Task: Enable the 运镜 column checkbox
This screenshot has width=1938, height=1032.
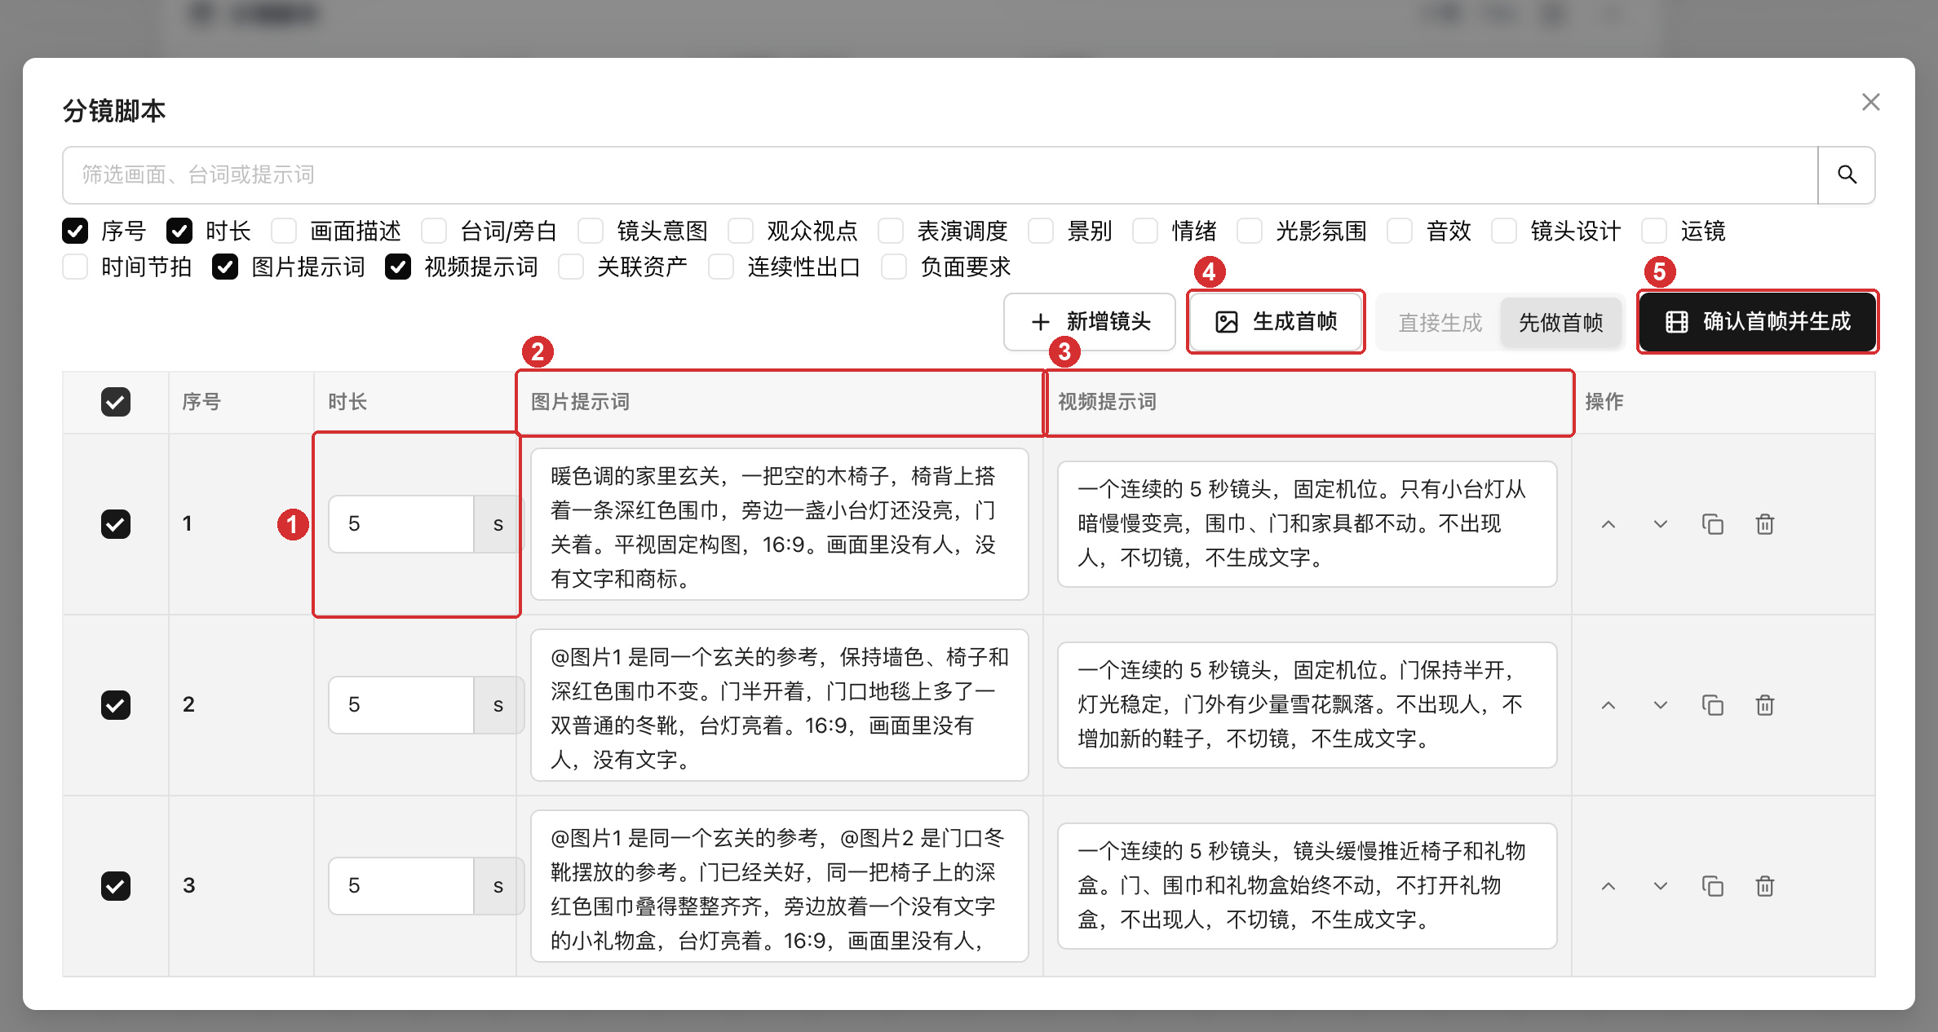Action: (1654, 231)
